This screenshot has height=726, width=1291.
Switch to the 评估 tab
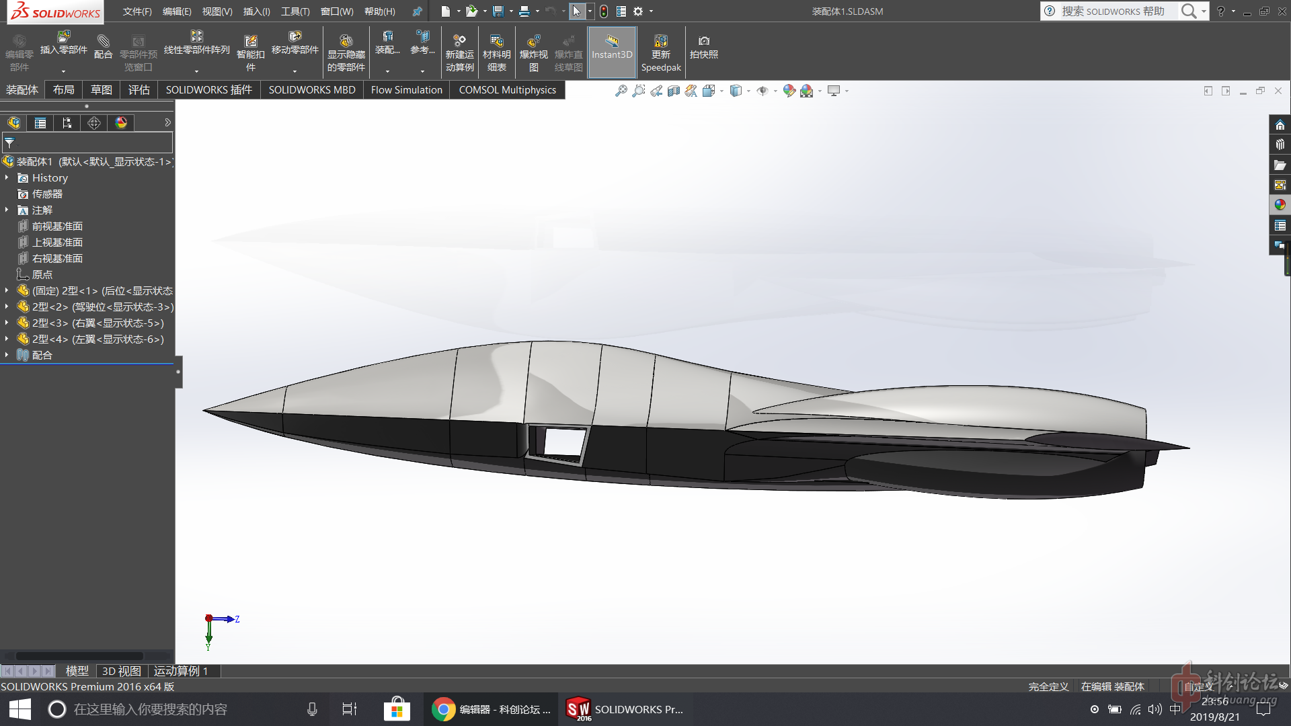[139, 89]
